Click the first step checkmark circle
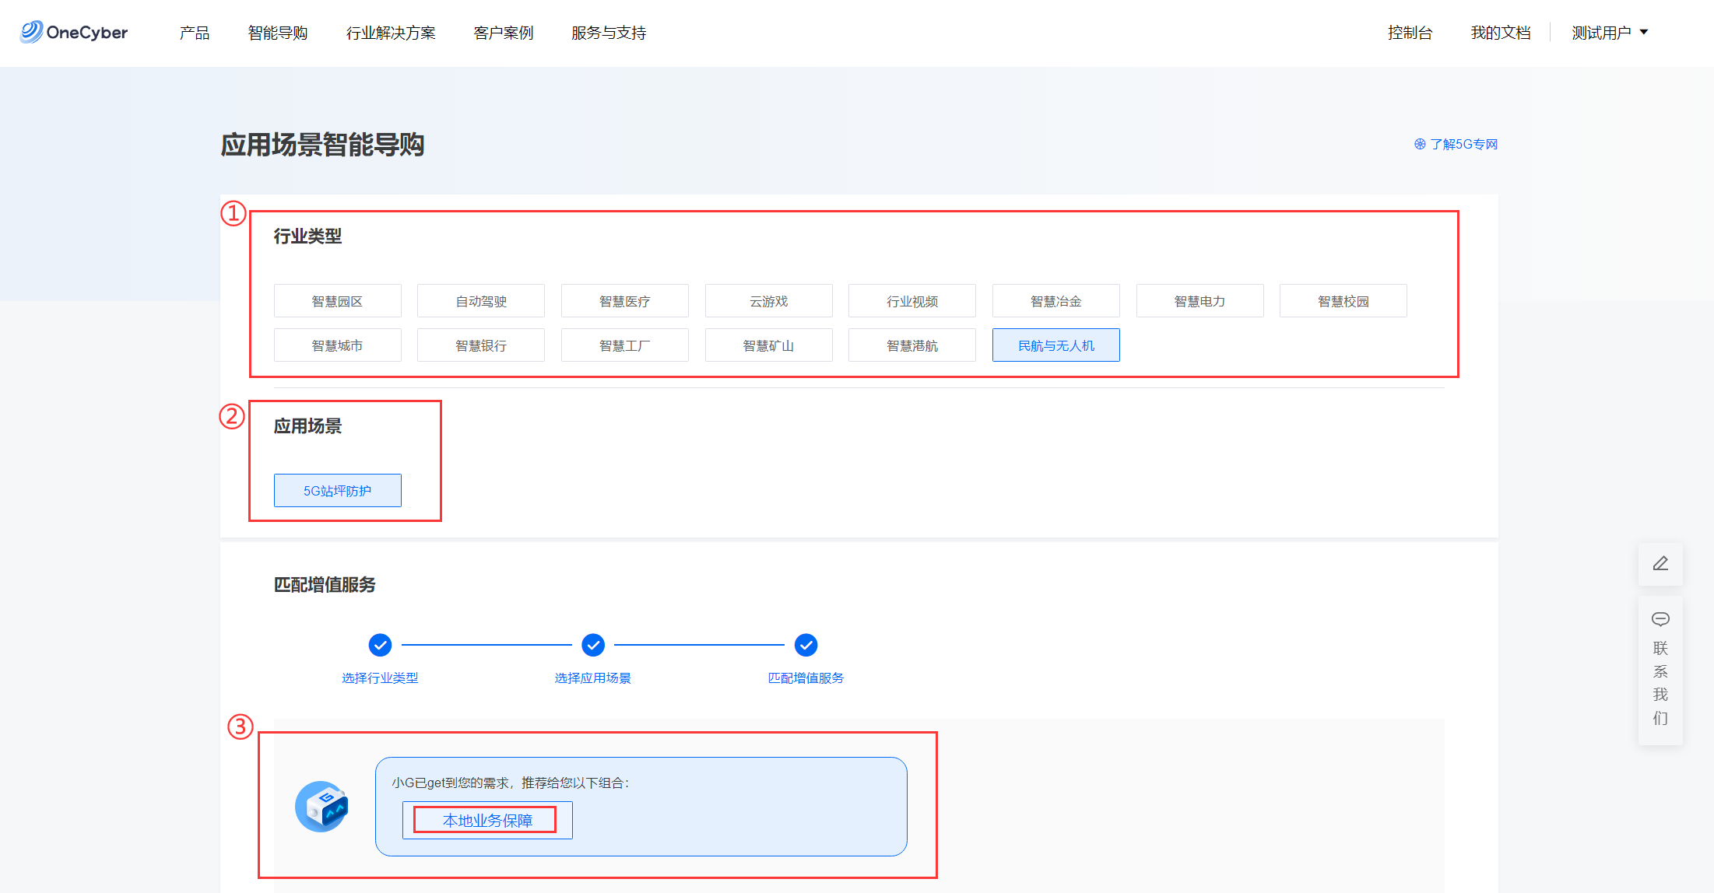 (380, 645)
